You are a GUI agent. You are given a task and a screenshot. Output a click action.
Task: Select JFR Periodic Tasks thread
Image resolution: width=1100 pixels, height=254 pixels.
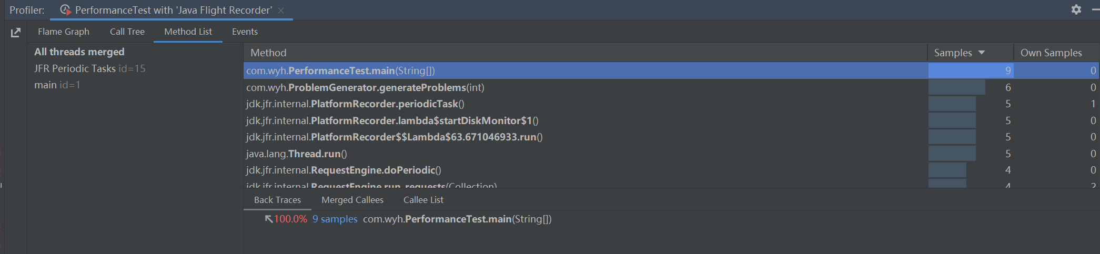(x=89, y=68)
